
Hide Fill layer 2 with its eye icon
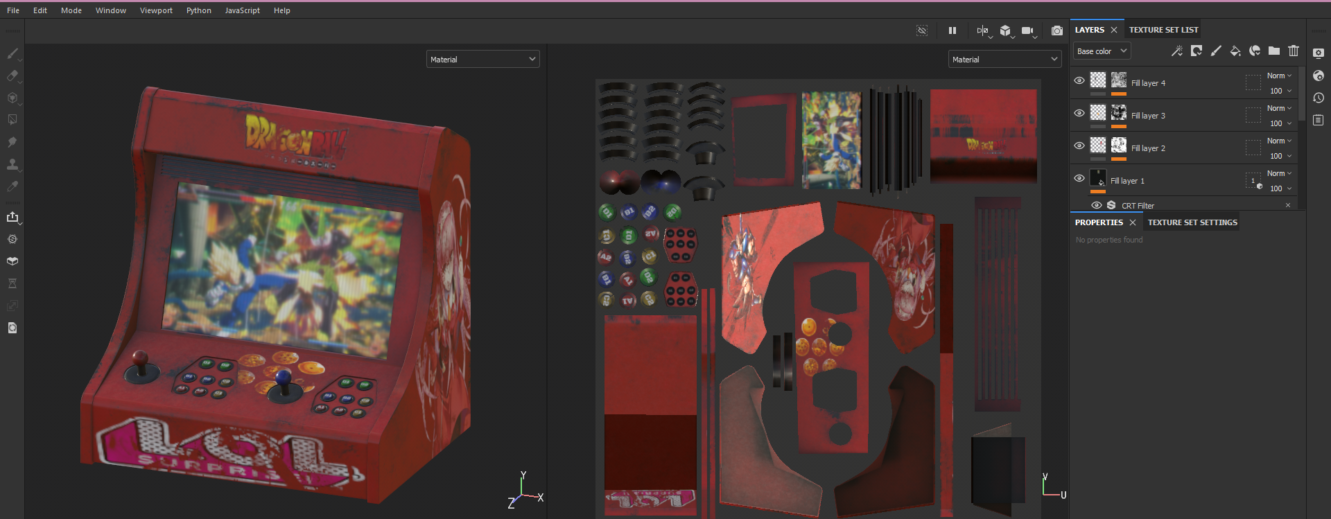[1079, 146]
